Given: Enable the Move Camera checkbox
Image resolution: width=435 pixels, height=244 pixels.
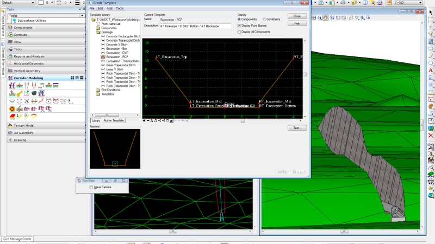Looking at the screenshot, I should pos(91,187).
